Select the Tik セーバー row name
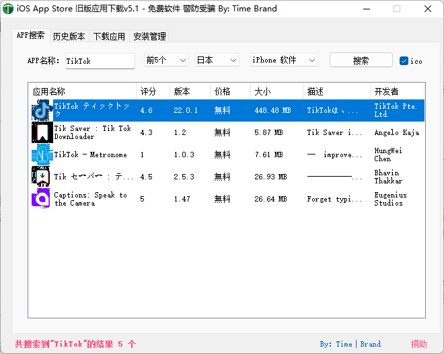444x354 pixels. [x=94, y=177]
